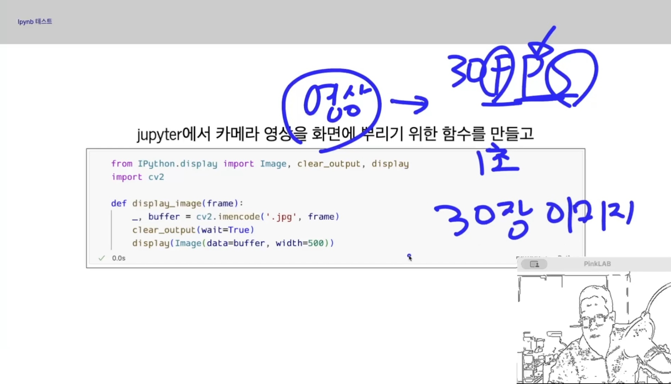671x384 pixels.
Task: Click the width=500 parameter in code
Action: pos(300,243)
